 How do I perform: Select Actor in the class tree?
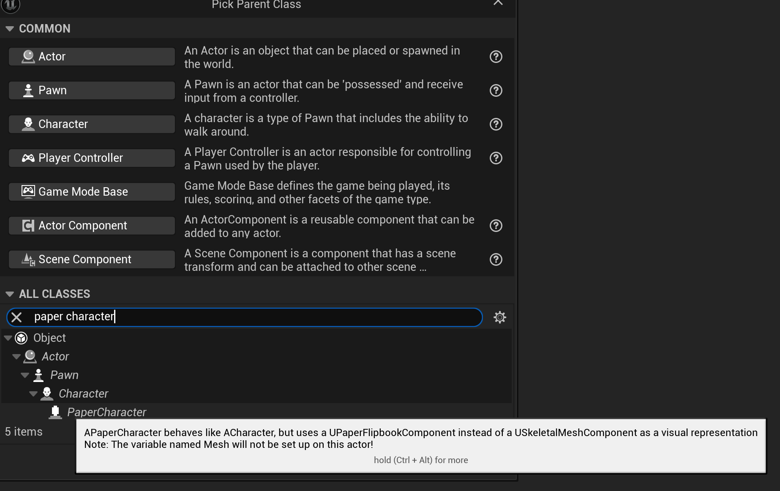coord(55,357)
